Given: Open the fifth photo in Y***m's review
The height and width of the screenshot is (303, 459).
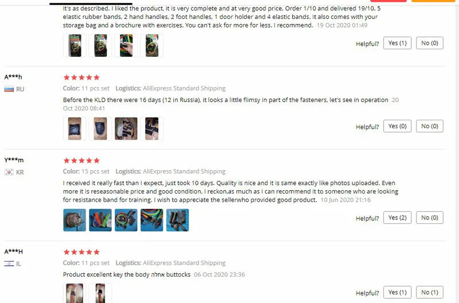Looking at the screenshot, I should 178,220.
